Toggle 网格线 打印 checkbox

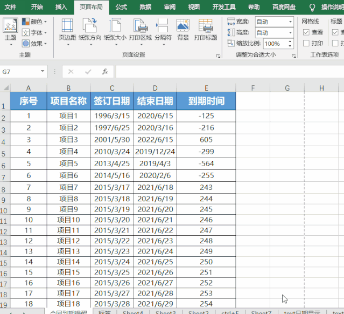tap(306, 43)
